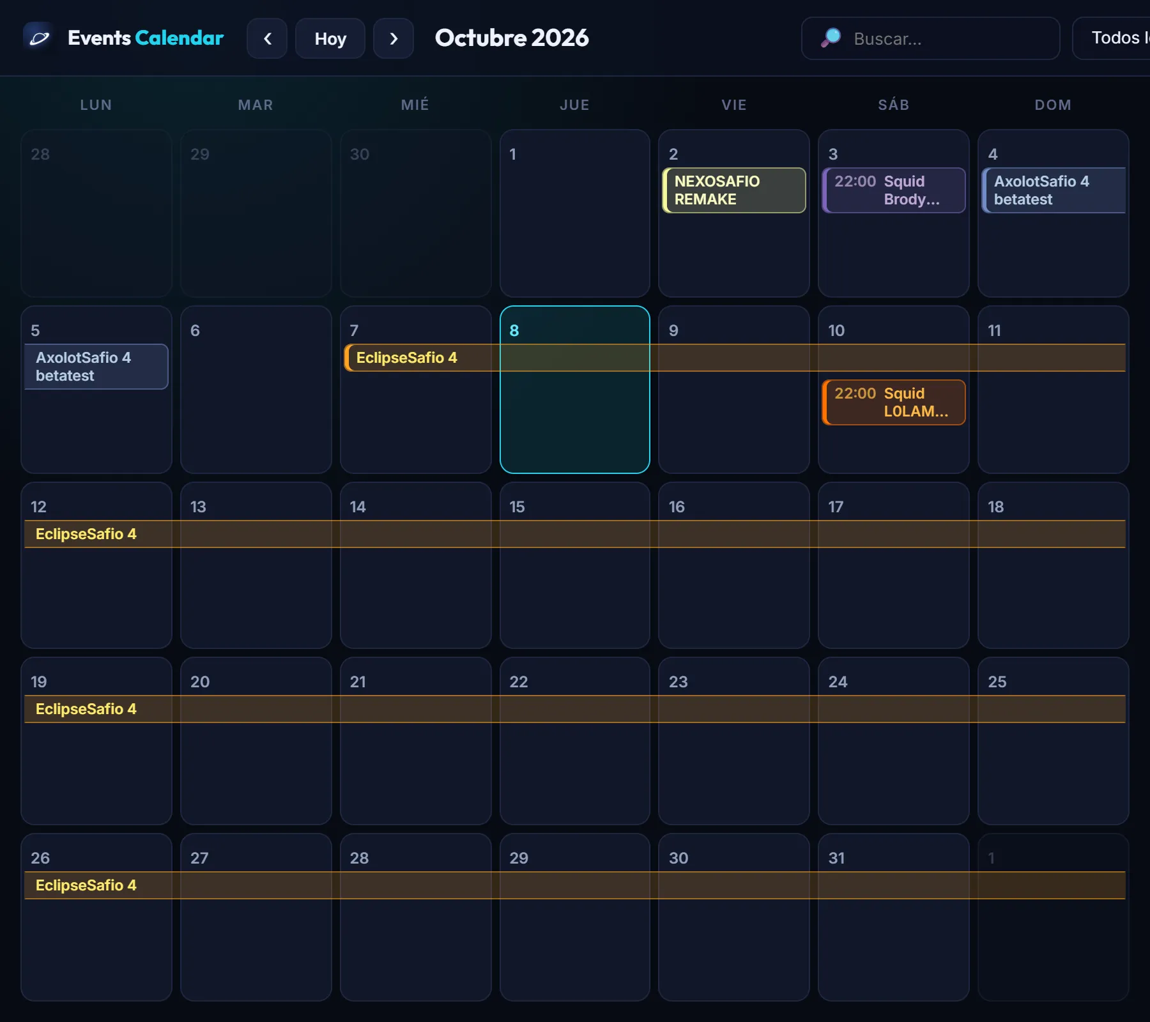The width and height of the screenshot is (1150, 1022).
Task: Open the 22:00 Squid Brody event
Action: click(894, 190)
